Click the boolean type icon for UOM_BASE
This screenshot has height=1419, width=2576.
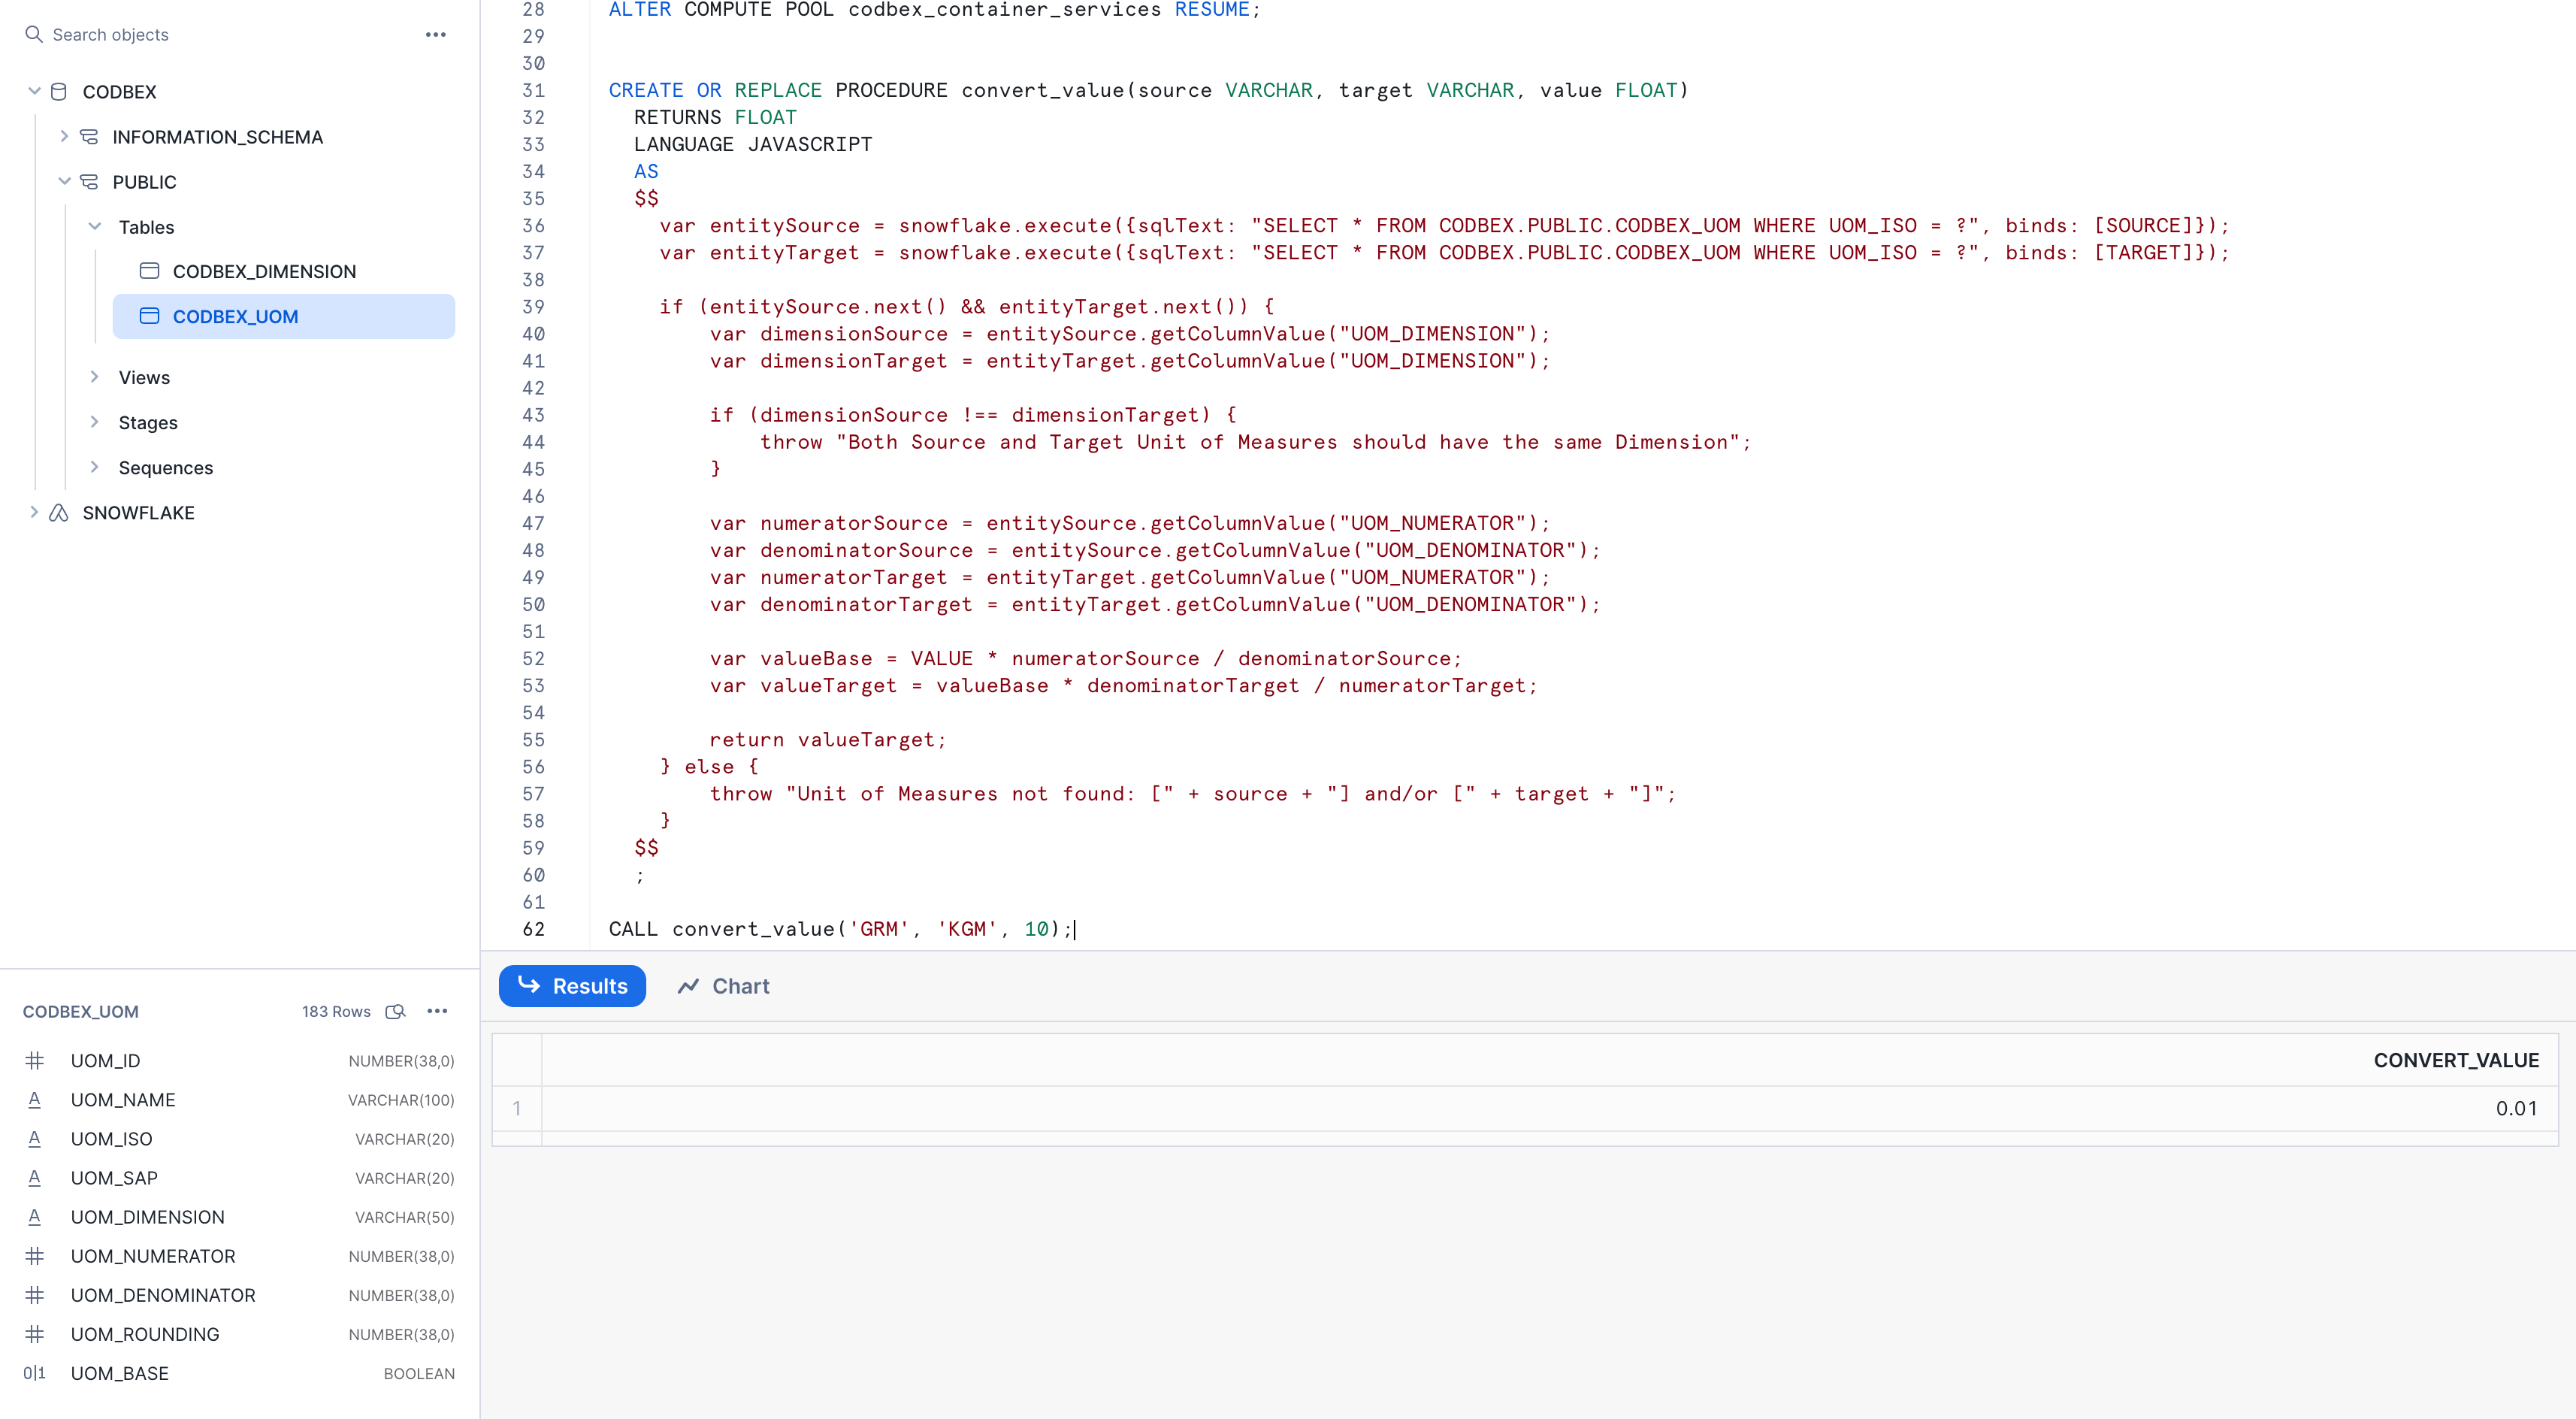(34, 1373)
